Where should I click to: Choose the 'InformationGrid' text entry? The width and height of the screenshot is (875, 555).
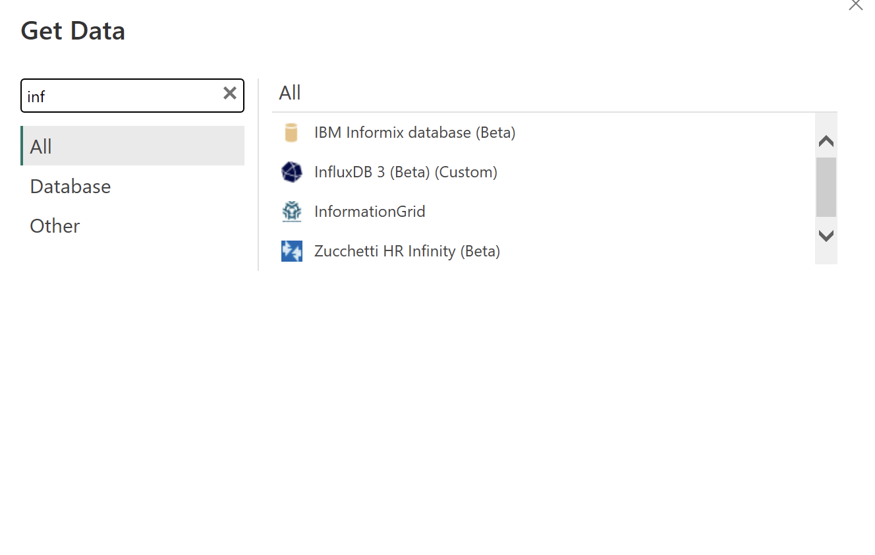tap(370, 212)
